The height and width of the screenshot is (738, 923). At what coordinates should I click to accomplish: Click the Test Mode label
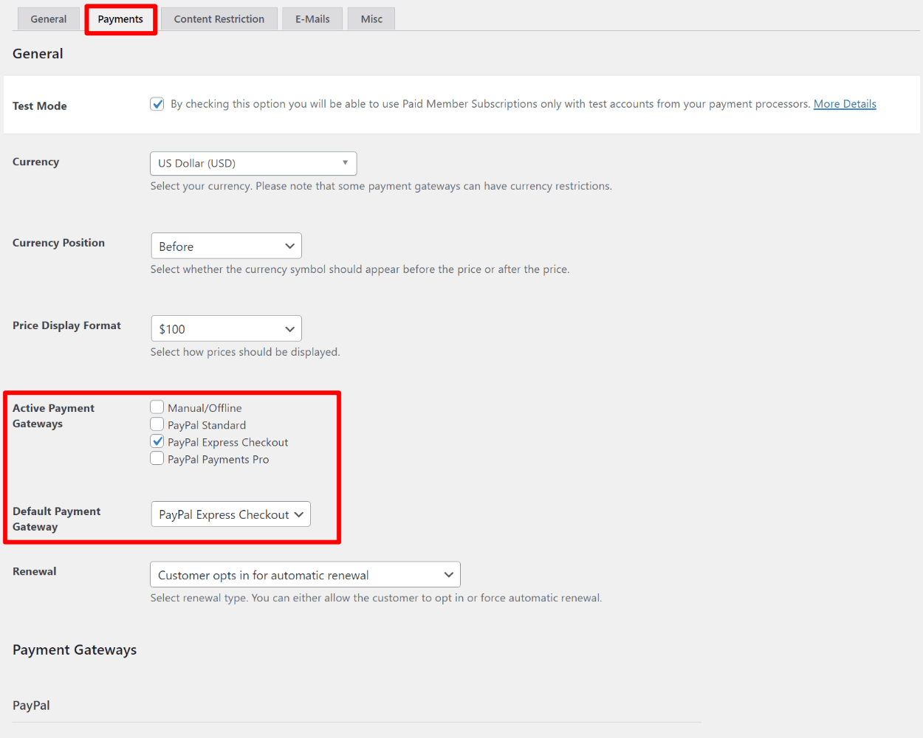click(x=40, y=106)
